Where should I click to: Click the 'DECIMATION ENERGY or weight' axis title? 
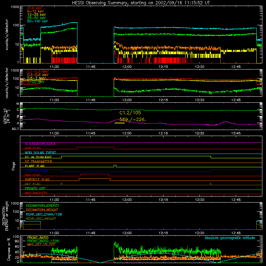point(5,216)
